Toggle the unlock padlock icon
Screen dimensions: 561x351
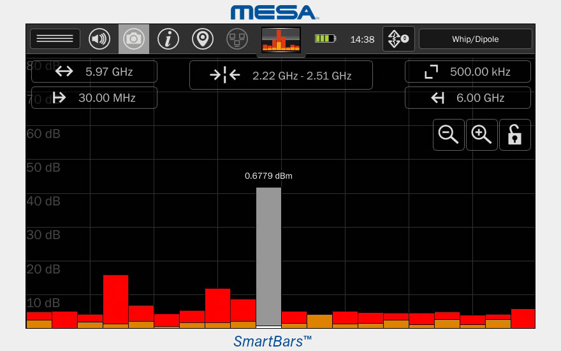[515, 135]
